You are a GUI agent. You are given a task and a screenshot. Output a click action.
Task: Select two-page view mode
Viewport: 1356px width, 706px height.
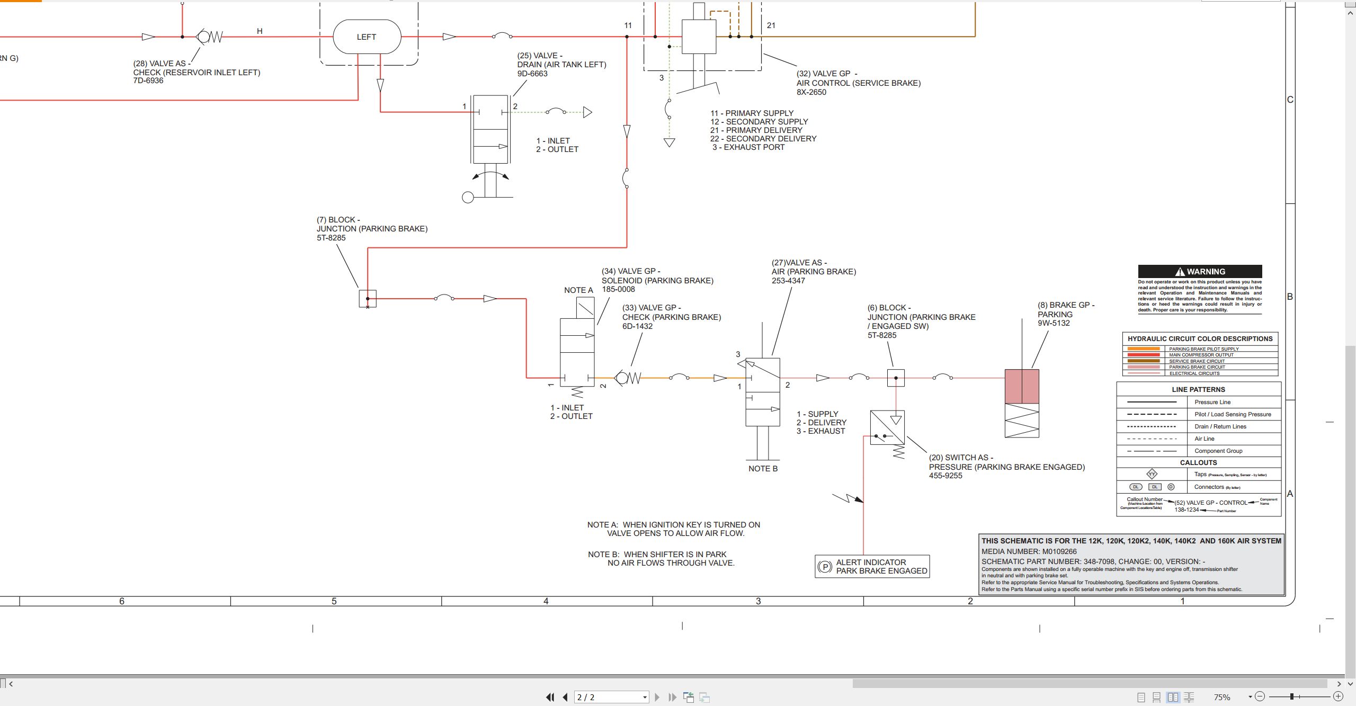click(x=1173, y=698)
